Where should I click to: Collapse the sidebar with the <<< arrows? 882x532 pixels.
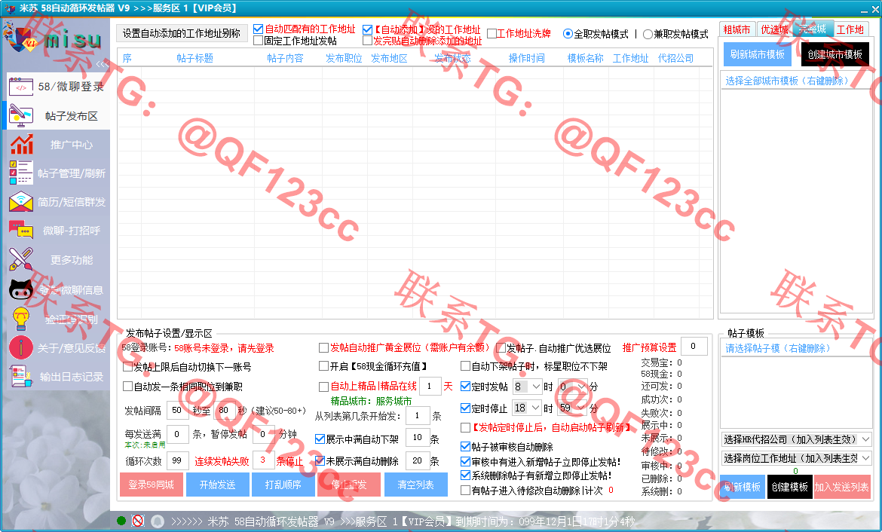pos(102,64)
